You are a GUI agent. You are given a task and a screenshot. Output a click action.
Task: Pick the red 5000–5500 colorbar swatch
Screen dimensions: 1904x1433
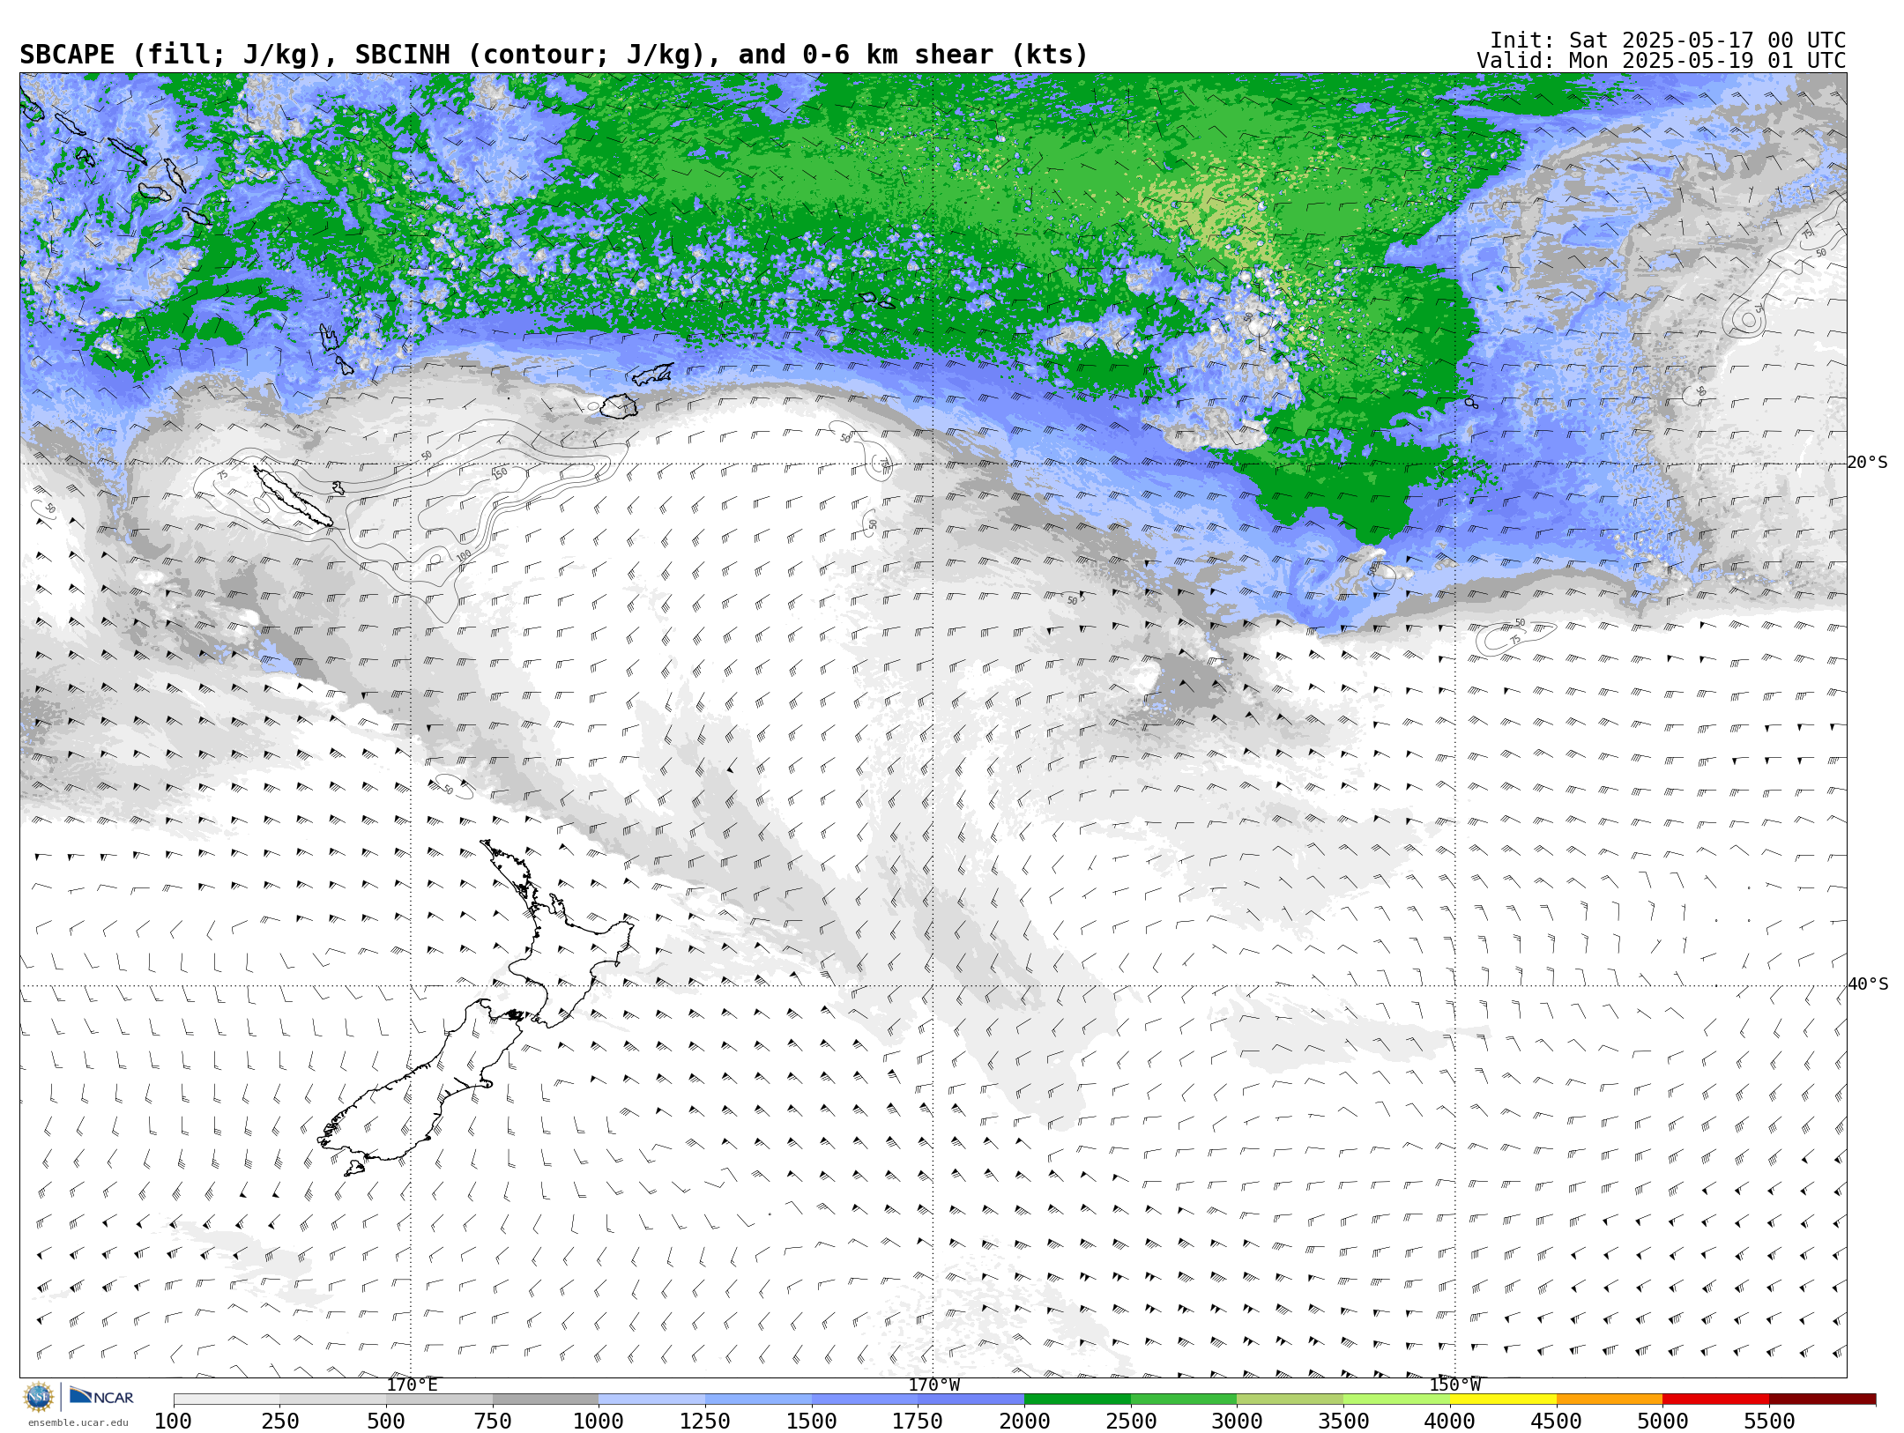[x=1715, y=1400]
